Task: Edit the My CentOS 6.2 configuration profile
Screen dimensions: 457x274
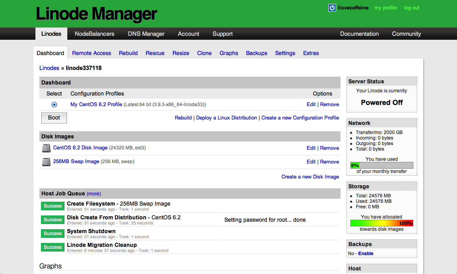Action: tap(311, 104)
